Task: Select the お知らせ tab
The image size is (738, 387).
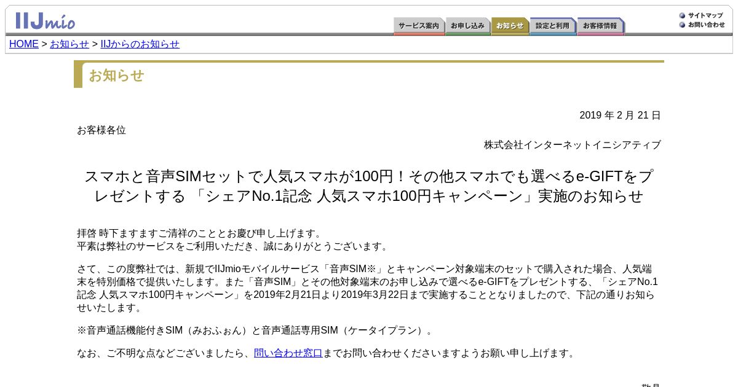Action: (510, 26)
